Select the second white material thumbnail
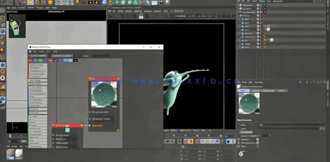Viewport: 330px width, 162px height. pos(19,154)
